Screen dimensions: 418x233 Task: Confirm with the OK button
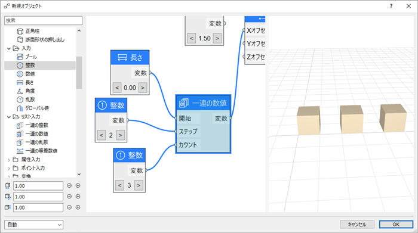click(396, 225)
